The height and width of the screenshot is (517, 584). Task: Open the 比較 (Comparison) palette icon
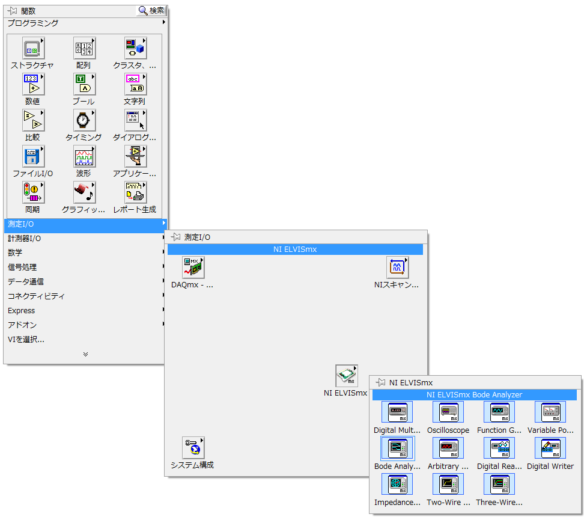(x=33, y=120)
